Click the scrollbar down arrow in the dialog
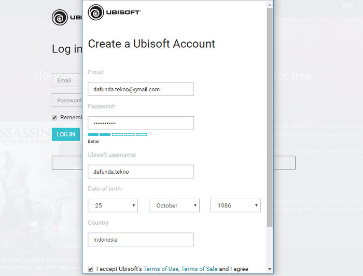Viewport: 363px width, 276px height. (270, 269)
